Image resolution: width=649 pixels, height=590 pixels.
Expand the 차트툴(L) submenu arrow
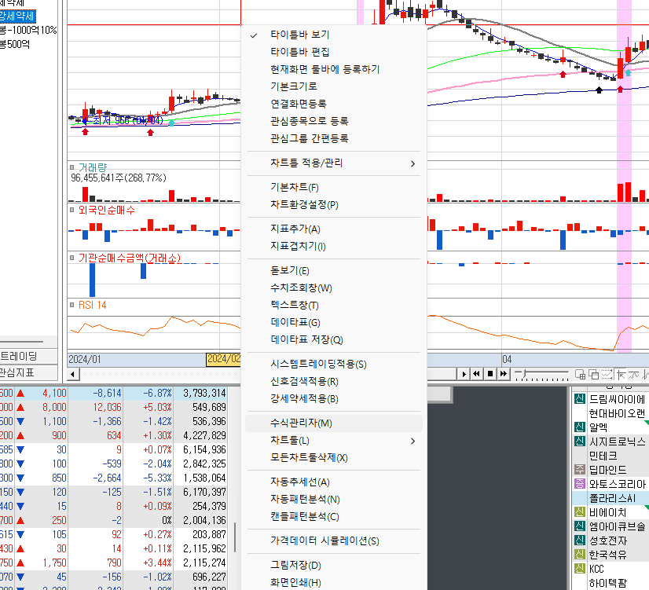412,441
